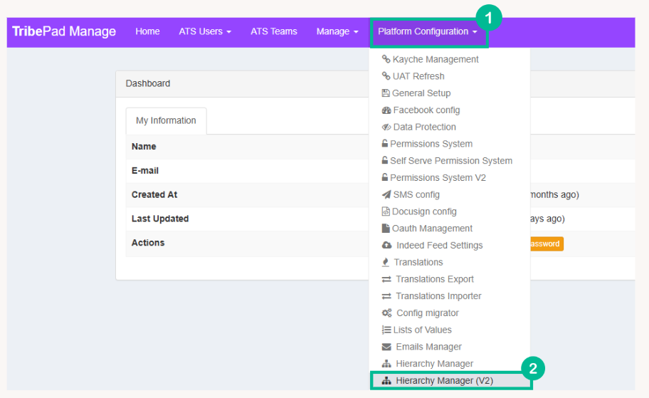The height and width of the screenshot is (398, 649).
Task: Click the Emails Manager envelope icon
Action: (386, 347)
